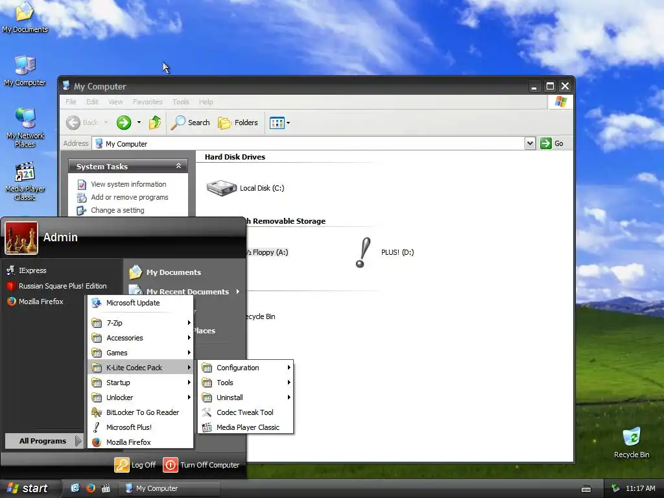Image resolution: width=664 pixels, height=498 pixels.
Task: Open Back button history dropdown arrow
Action: coord(106,123)
